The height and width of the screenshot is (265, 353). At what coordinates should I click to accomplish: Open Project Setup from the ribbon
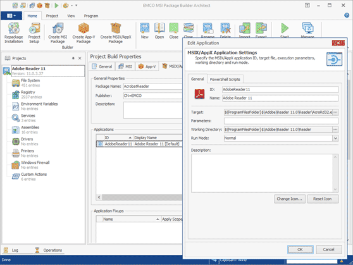click(34, 33)
